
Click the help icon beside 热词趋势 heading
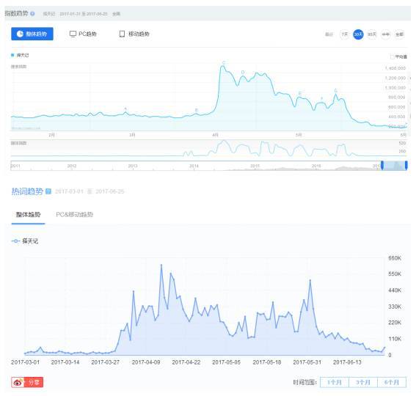tap(48, 191)
